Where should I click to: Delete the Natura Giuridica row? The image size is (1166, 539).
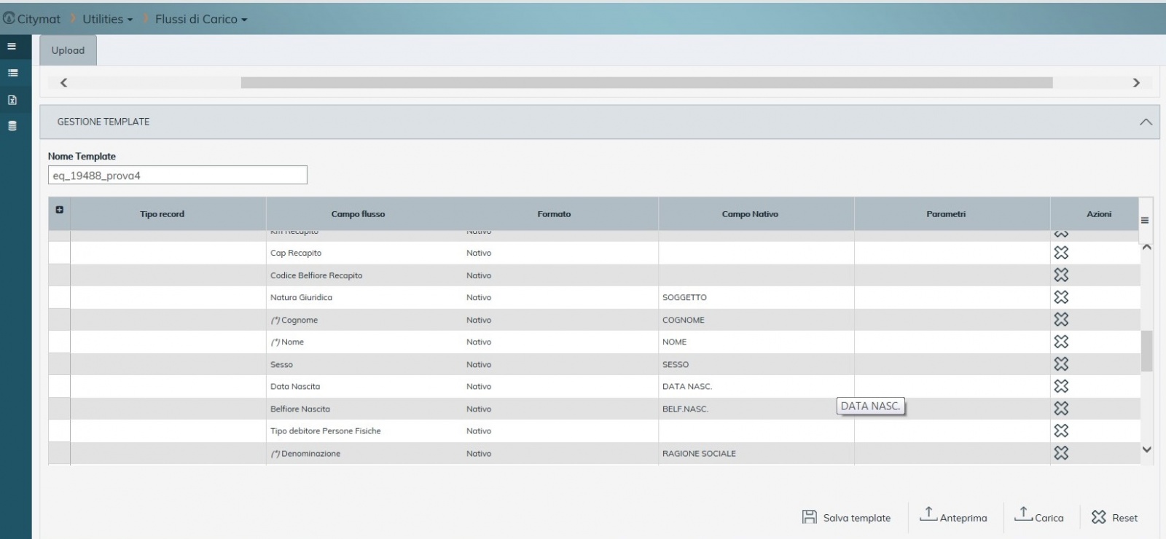pos(1061,297)
